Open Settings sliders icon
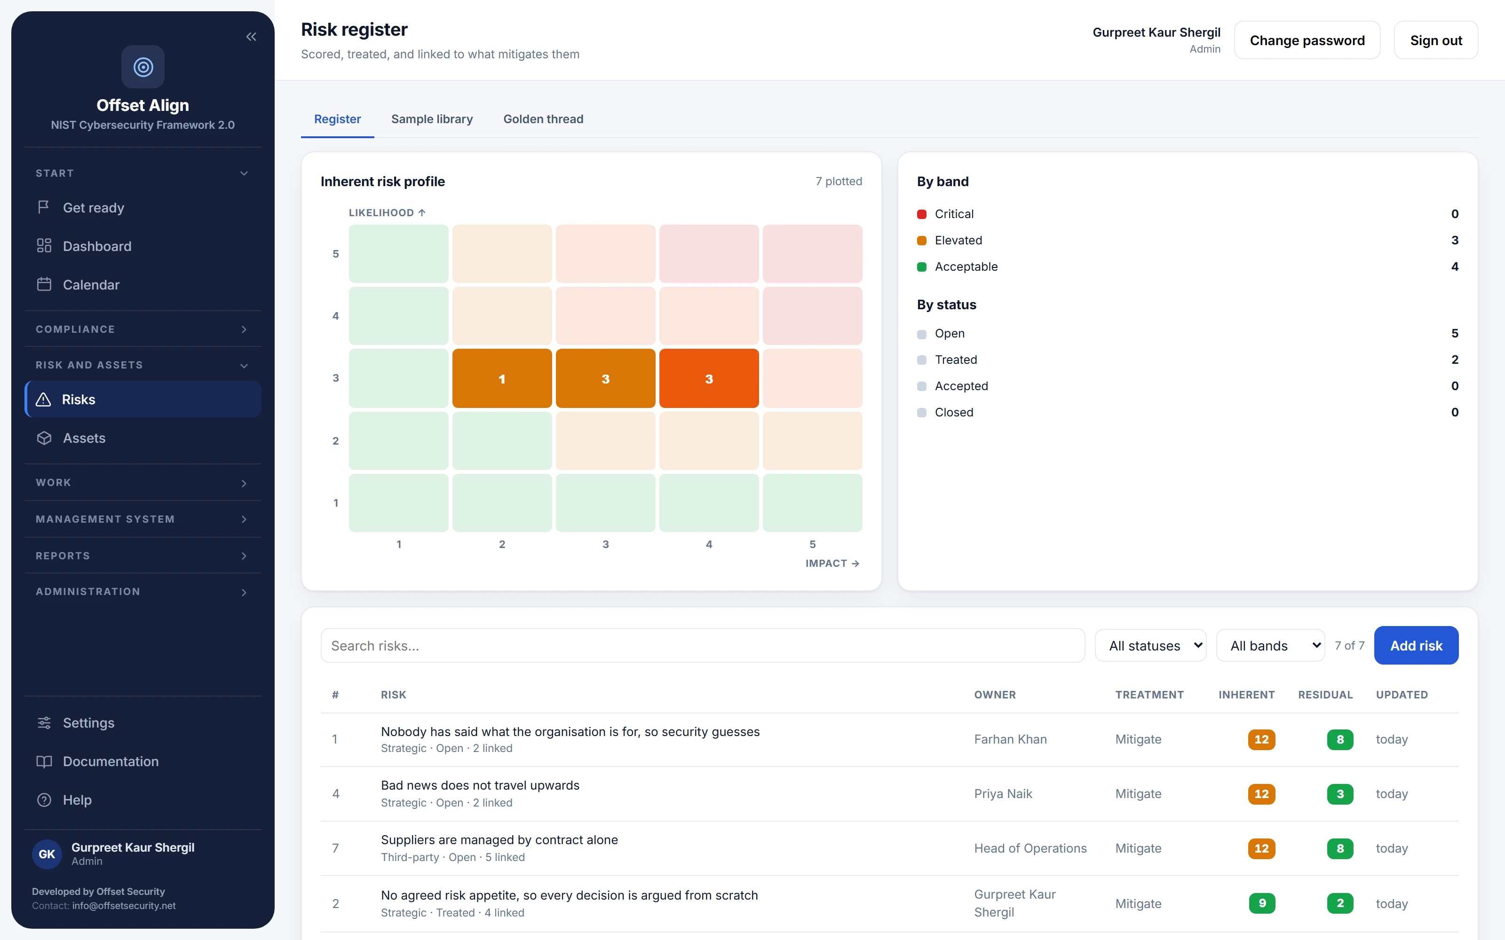 (x=44, y=722)
